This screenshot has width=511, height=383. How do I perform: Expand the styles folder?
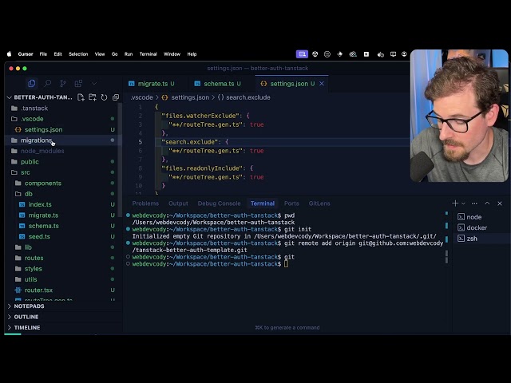(63, 269)
